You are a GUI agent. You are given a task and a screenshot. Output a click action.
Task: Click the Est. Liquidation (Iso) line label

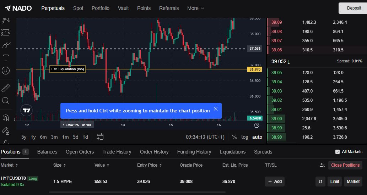[x=68, y=69]
